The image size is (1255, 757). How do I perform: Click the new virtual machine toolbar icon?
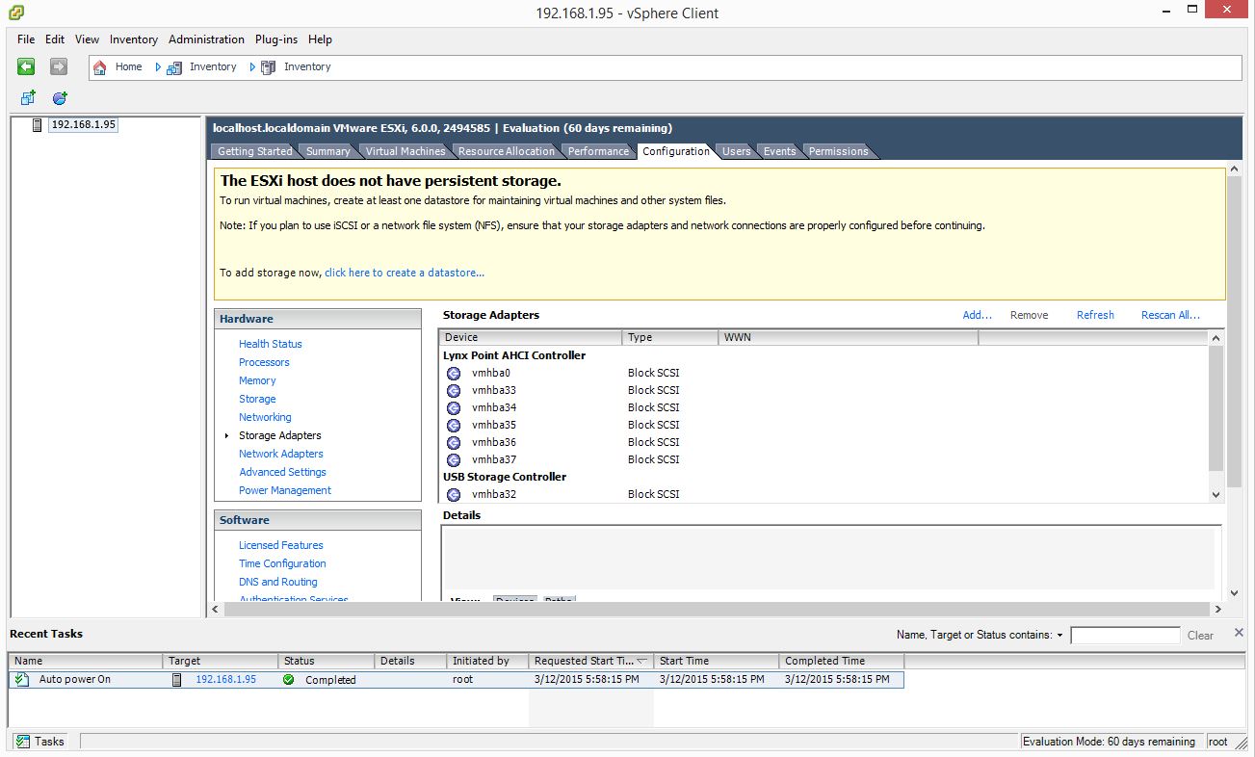click(28, 98)
